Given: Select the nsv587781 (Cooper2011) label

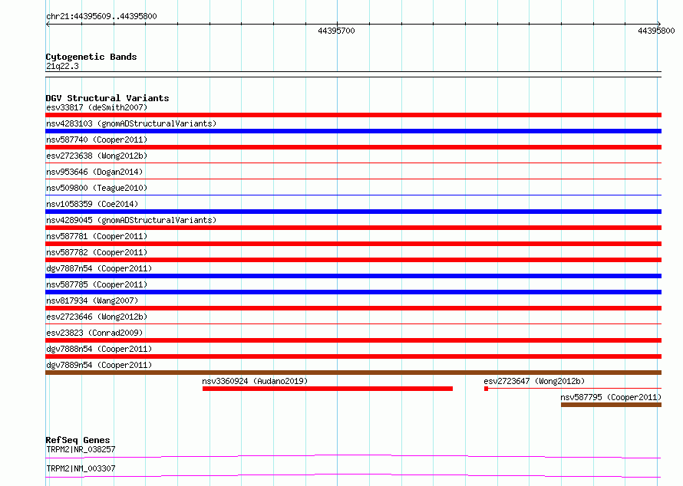Looking at the screenshot, I should click(x=97, y=236).
